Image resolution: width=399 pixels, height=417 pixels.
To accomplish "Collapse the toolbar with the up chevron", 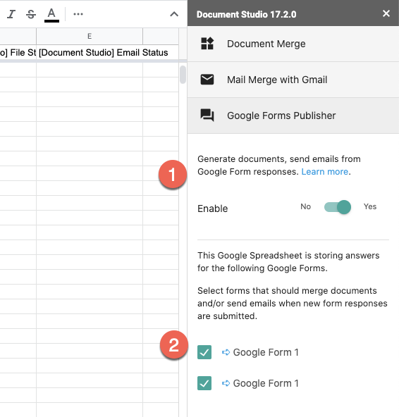I will point(174,14).
